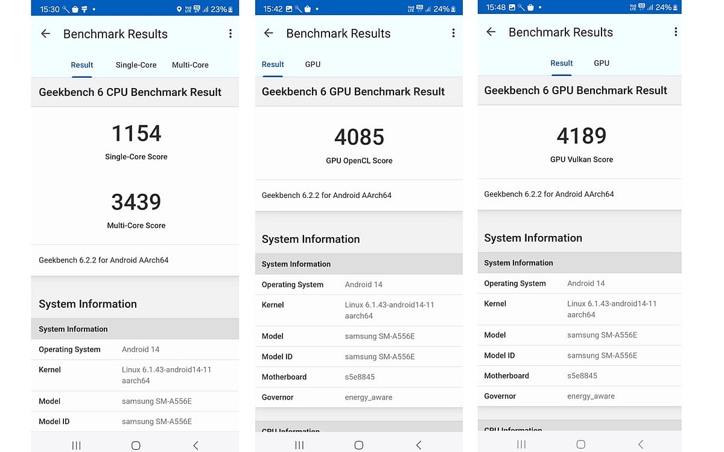This screenshot has height=452, width=724.
Task: Open overflow menu on Vulkan benchmark screen
Action: [675, 32]
